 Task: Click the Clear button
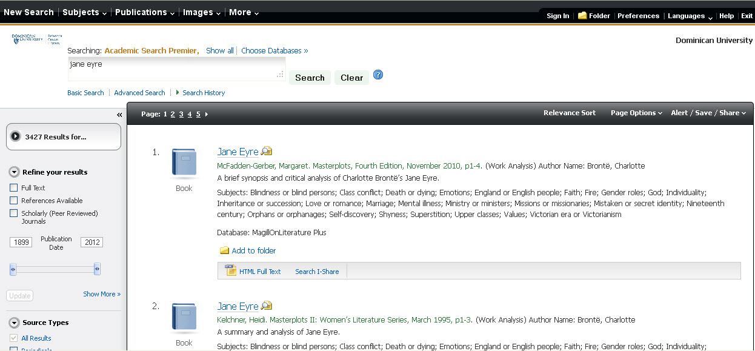(x=351, y=78)
